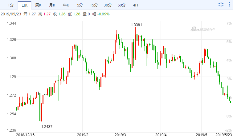Click the 2019/4 date axis label
The height and width of the screenshot is (139, 233).
[x=161, y=135]
